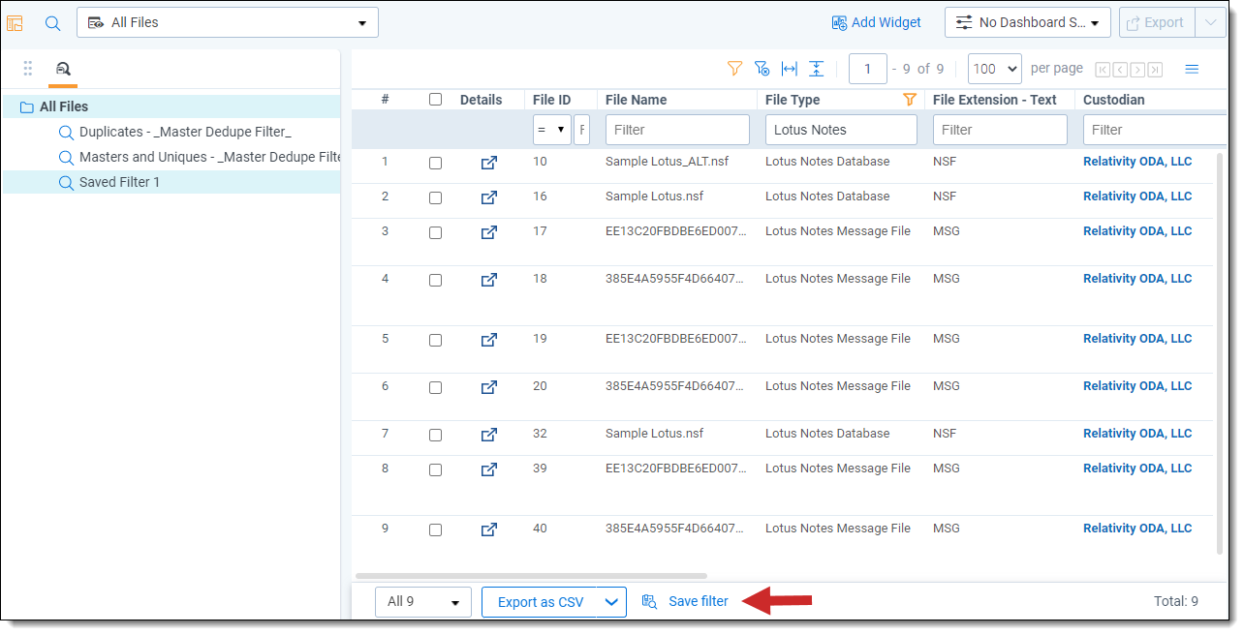Select the checkbox for row 2
The image size is (1244, 635).
(x=435, y=197)
